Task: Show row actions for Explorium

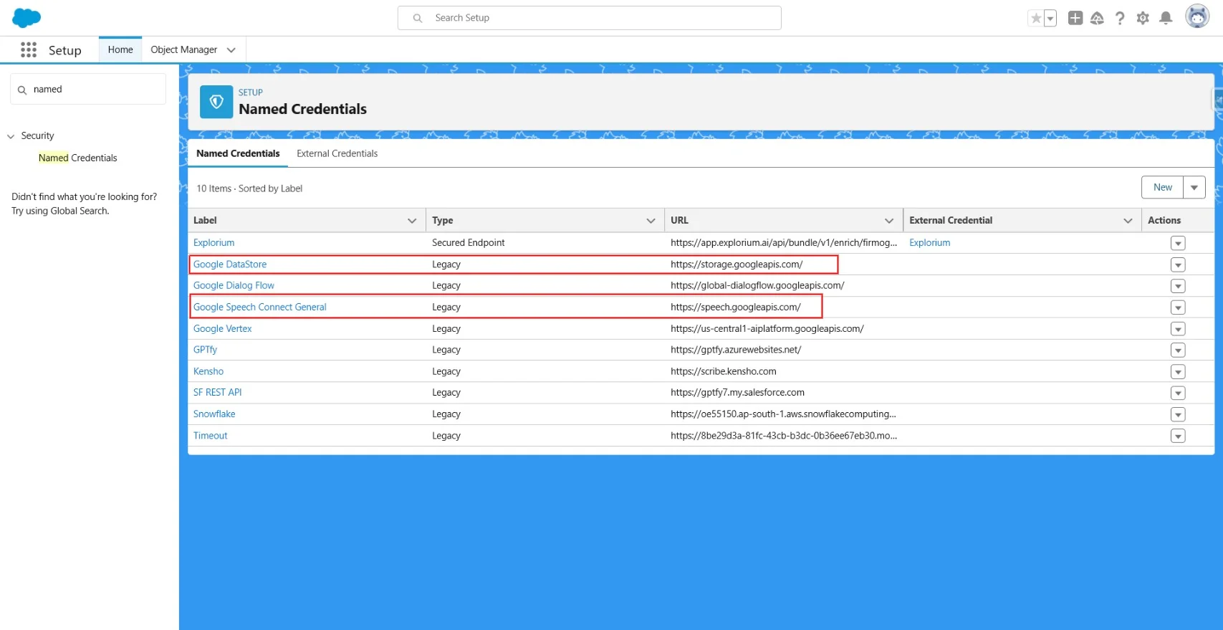Action: 1177,243
